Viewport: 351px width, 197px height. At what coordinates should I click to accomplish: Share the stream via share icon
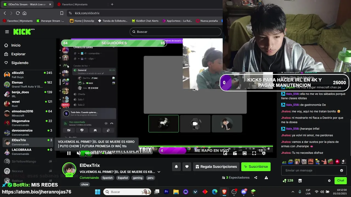[x=256, y=178]
